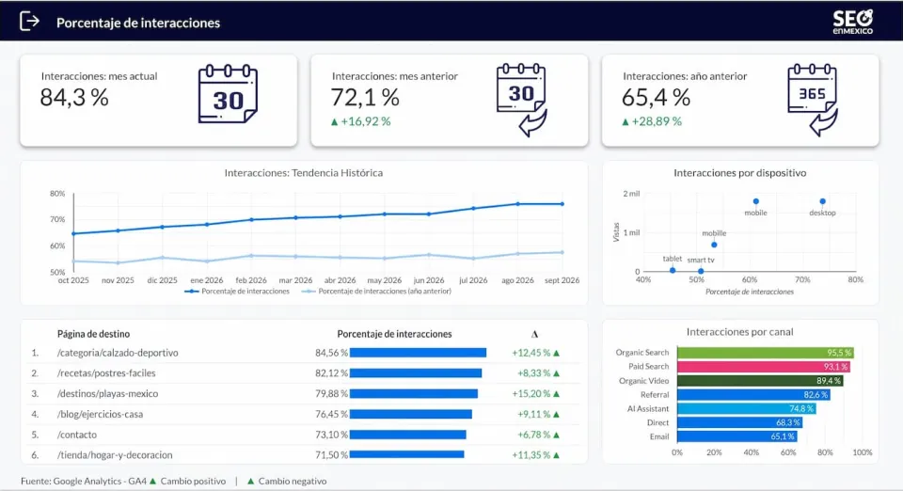
Task: Click Porcentaje de interacciones legend entry
Action: tap(237, 292)
